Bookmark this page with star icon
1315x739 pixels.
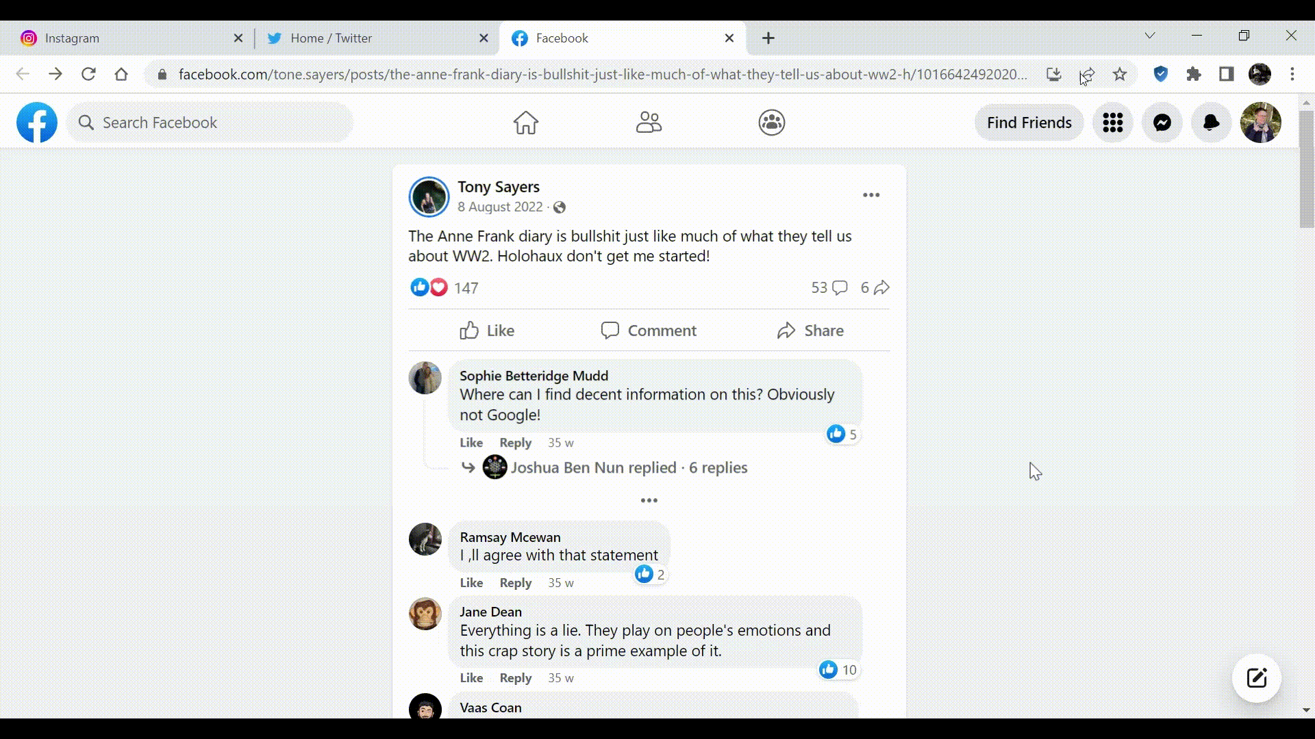click(1120, 74)
